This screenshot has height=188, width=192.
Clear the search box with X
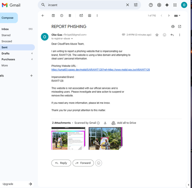pos(127,5)
